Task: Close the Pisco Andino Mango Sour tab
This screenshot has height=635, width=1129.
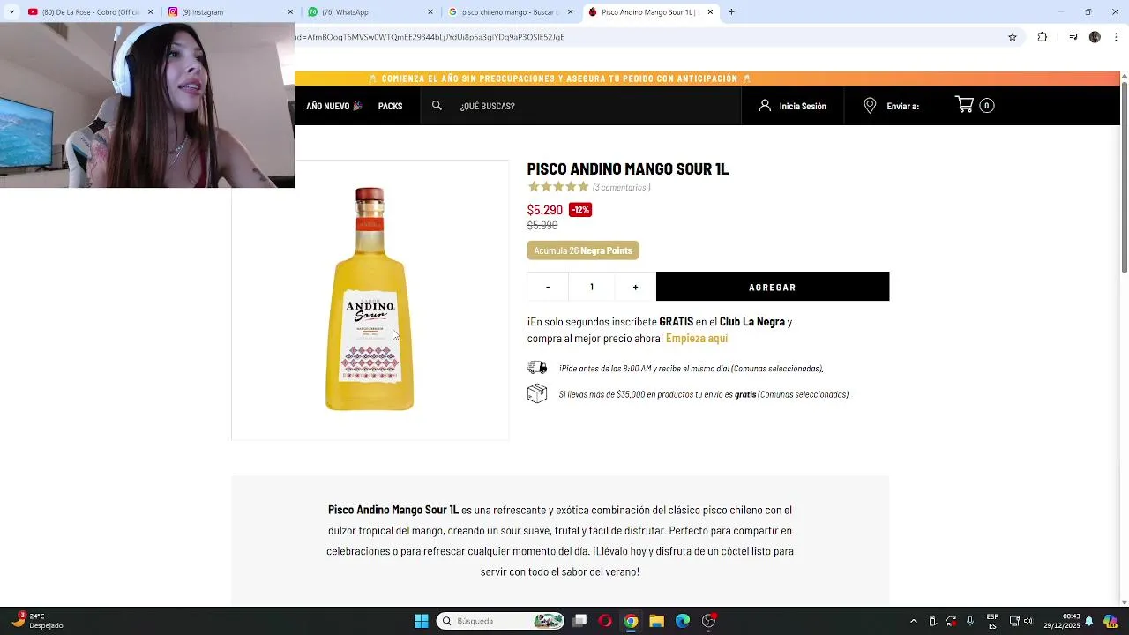Action: [710, 11]
